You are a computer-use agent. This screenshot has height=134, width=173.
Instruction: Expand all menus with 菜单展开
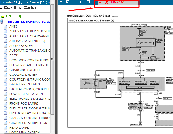pos(10,8)
